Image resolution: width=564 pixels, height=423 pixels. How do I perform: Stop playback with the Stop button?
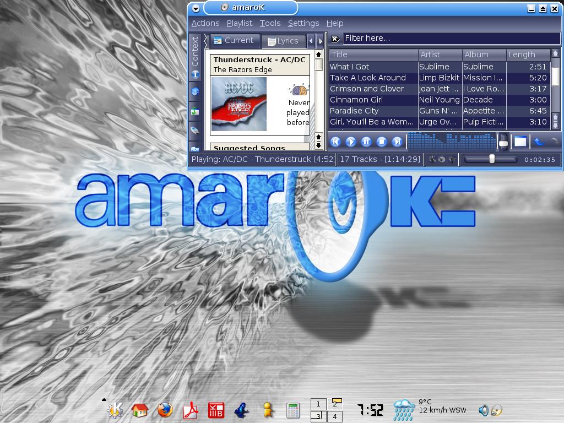coord(381,142)
